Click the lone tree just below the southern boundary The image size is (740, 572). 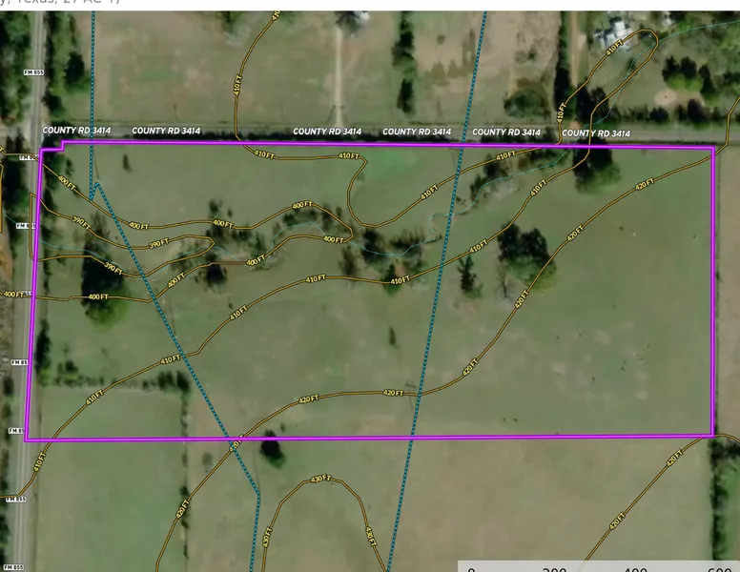(x=273, y=452)
